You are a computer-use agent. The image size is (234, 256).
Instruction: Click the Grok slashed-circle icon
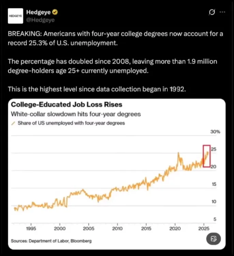pyautogui.click(x=212, y=12)
